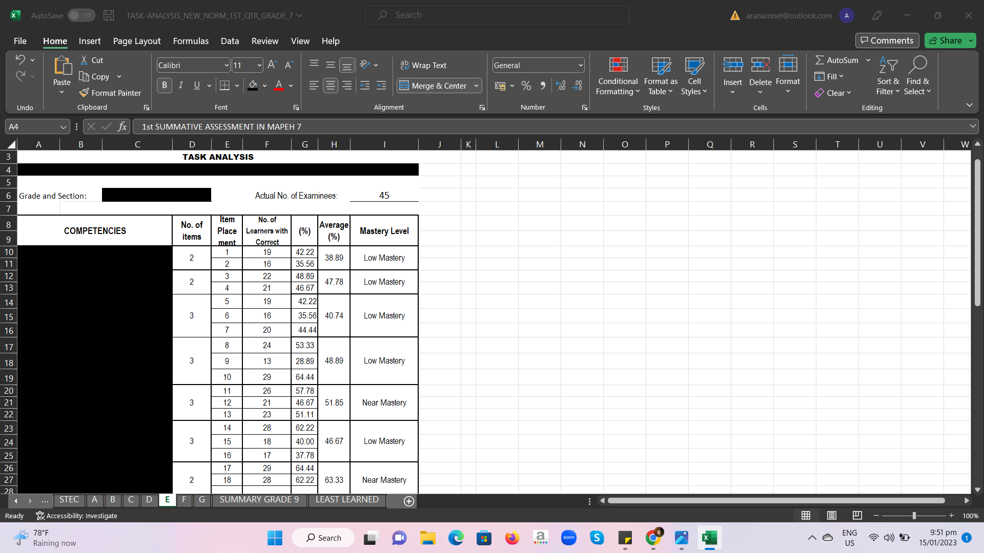
Task: Apply Percent Style number format
Action: (x=526, y=86)
